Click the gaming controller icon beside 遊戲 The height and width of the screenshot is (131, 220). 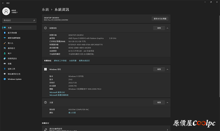(x=5, y=64)
